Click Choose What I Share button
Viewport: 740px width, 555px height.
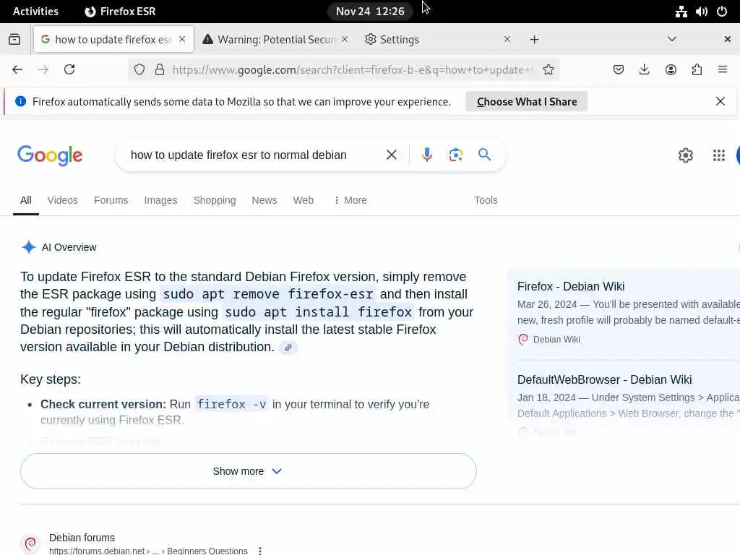(x=526, y=101)
